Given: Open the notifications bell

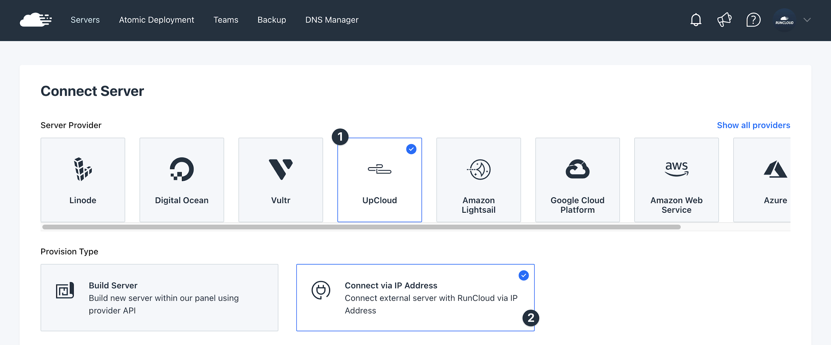Looking at the screenshot, I should [x=696, y=20].
